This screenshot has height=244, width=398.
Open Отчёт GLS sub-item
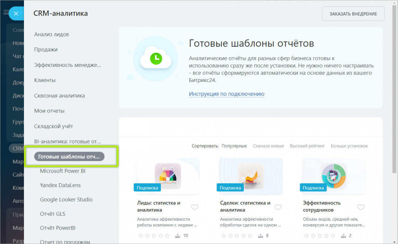pyautogui.click(x=53, y=214)
